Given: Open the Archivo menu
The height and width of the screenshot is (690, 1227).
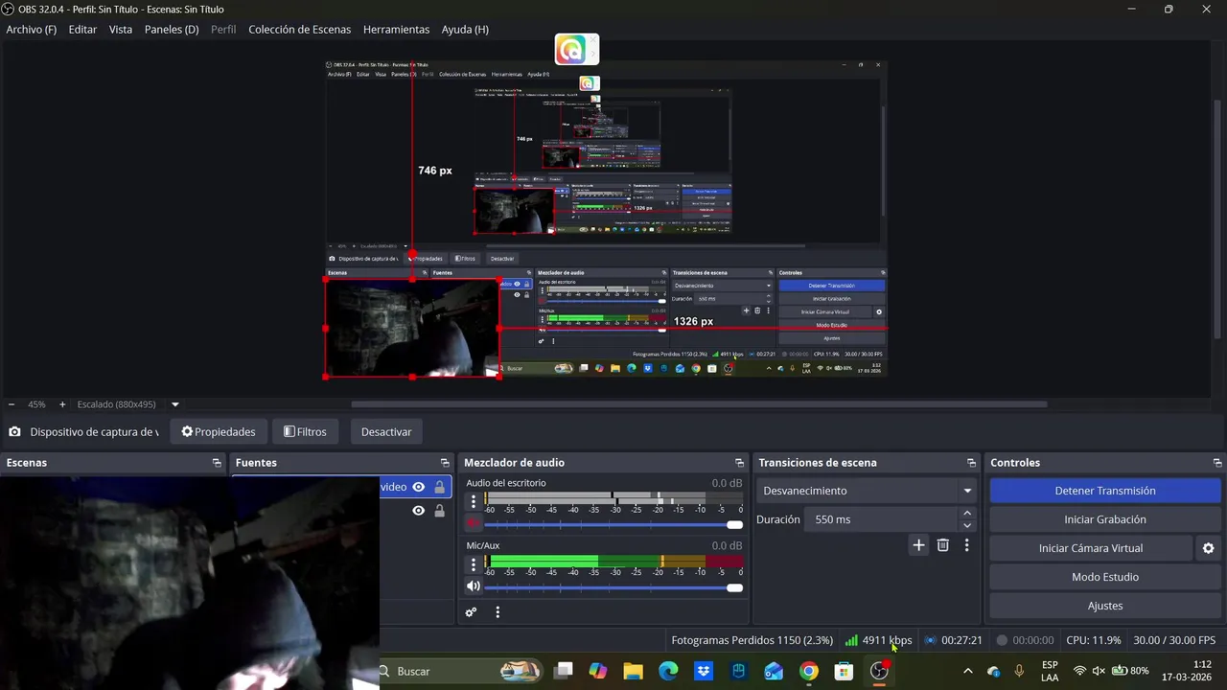Looking at the screenshot, I should click(32, 30).
